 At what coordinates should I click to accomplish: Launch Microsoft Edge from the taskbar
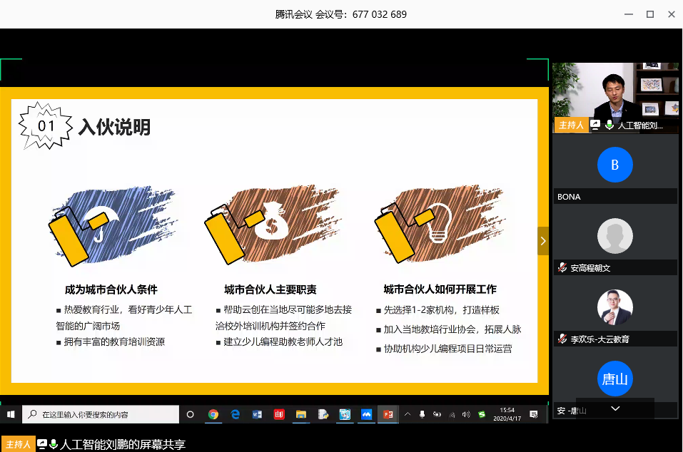pyautogui.click(x=235, y=414)
